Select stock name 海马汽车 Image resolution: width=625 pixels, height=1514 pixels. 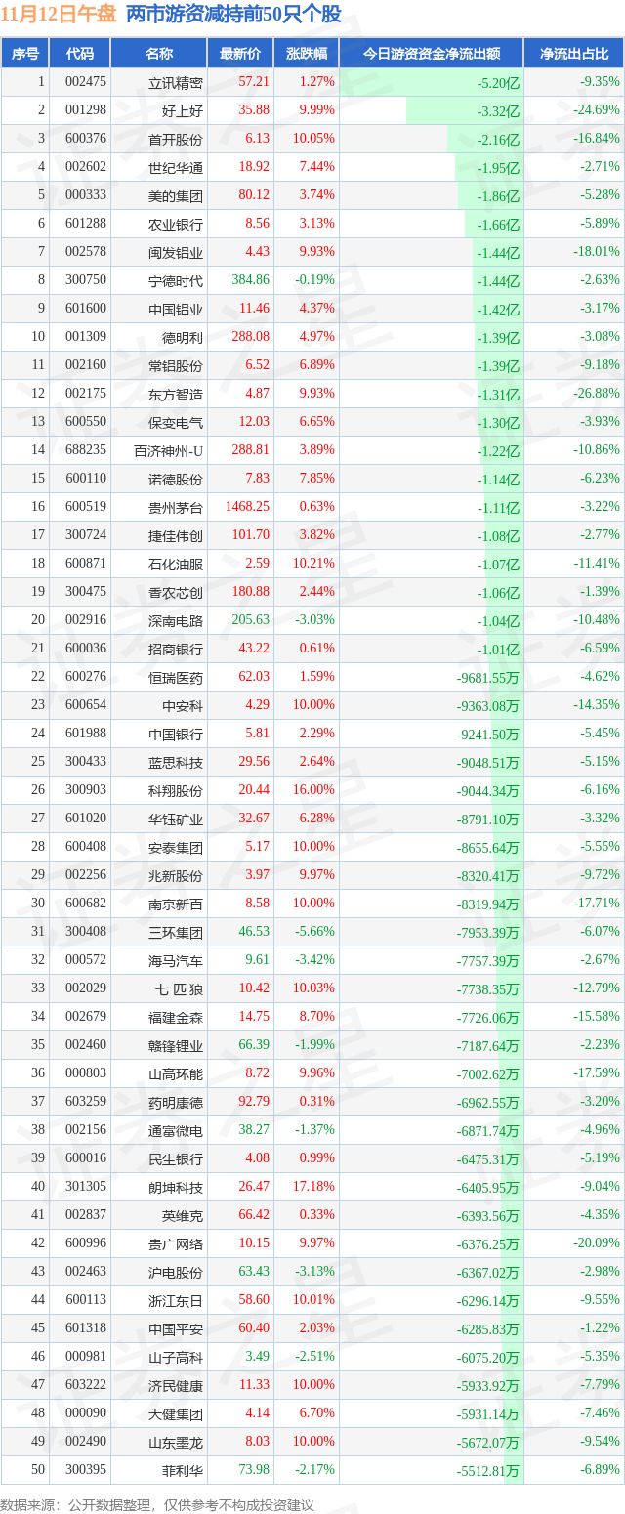(x=176, y=961)
